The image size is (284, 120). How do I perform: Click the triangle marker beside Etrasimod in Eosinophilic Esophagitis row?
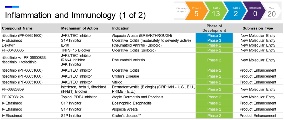(x=3, y=103)
